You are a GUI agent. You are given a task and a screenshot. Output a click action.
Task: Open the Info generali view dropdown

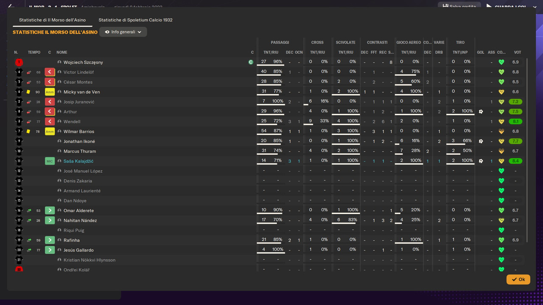[x=123, y=32]
